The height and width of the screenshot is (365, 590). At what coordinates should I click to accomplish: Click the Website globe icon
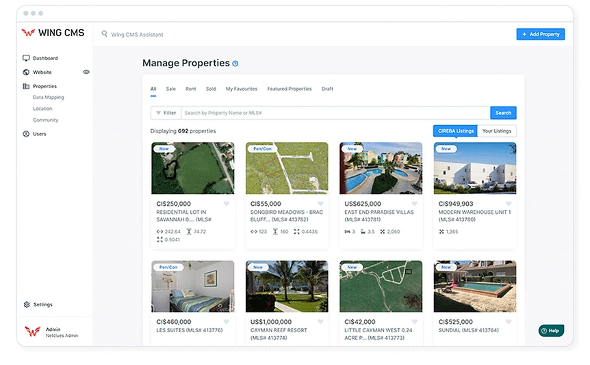(26, 72)
